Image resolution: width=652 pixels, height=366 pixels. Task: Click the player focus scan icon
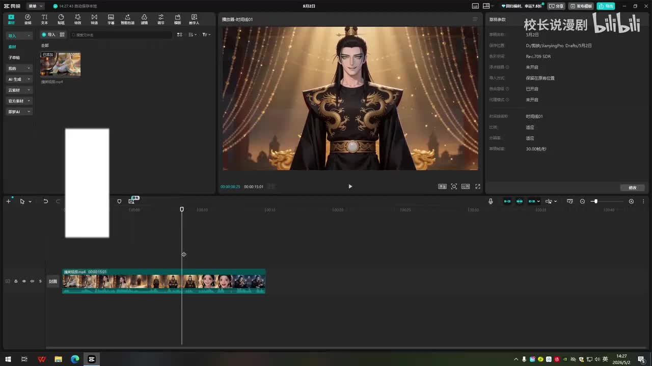pyautogui.click(x=454, y=187)
